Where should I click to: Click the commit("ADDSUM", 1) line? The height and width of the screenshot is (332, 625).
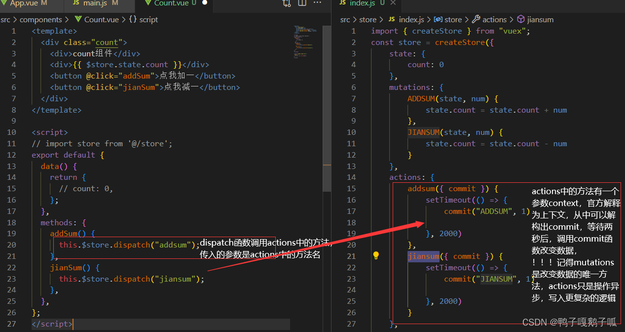click(x=487, y=211)
